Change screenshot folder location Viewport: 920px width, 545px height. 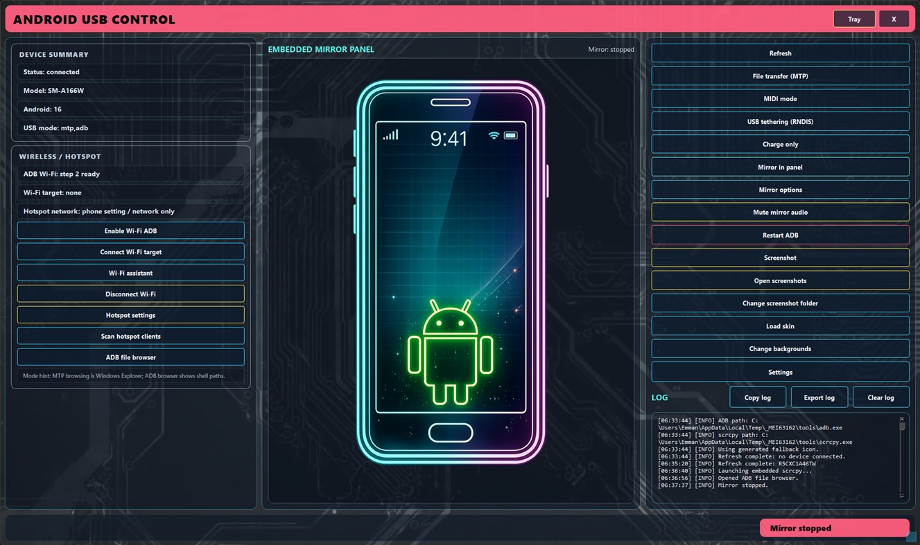780,303
